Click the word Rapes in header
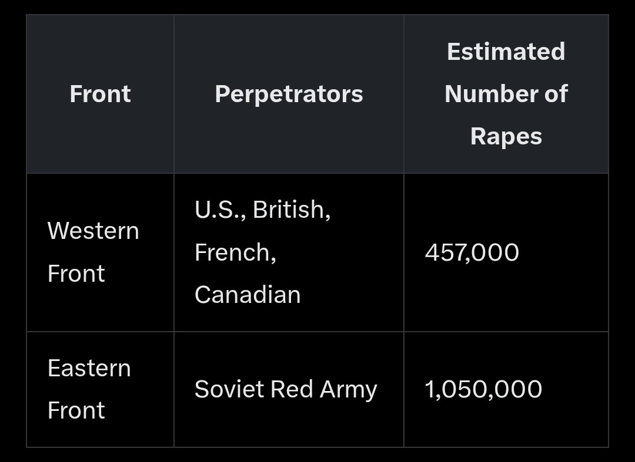Screen dimensions: 635x462 point(506,136)
